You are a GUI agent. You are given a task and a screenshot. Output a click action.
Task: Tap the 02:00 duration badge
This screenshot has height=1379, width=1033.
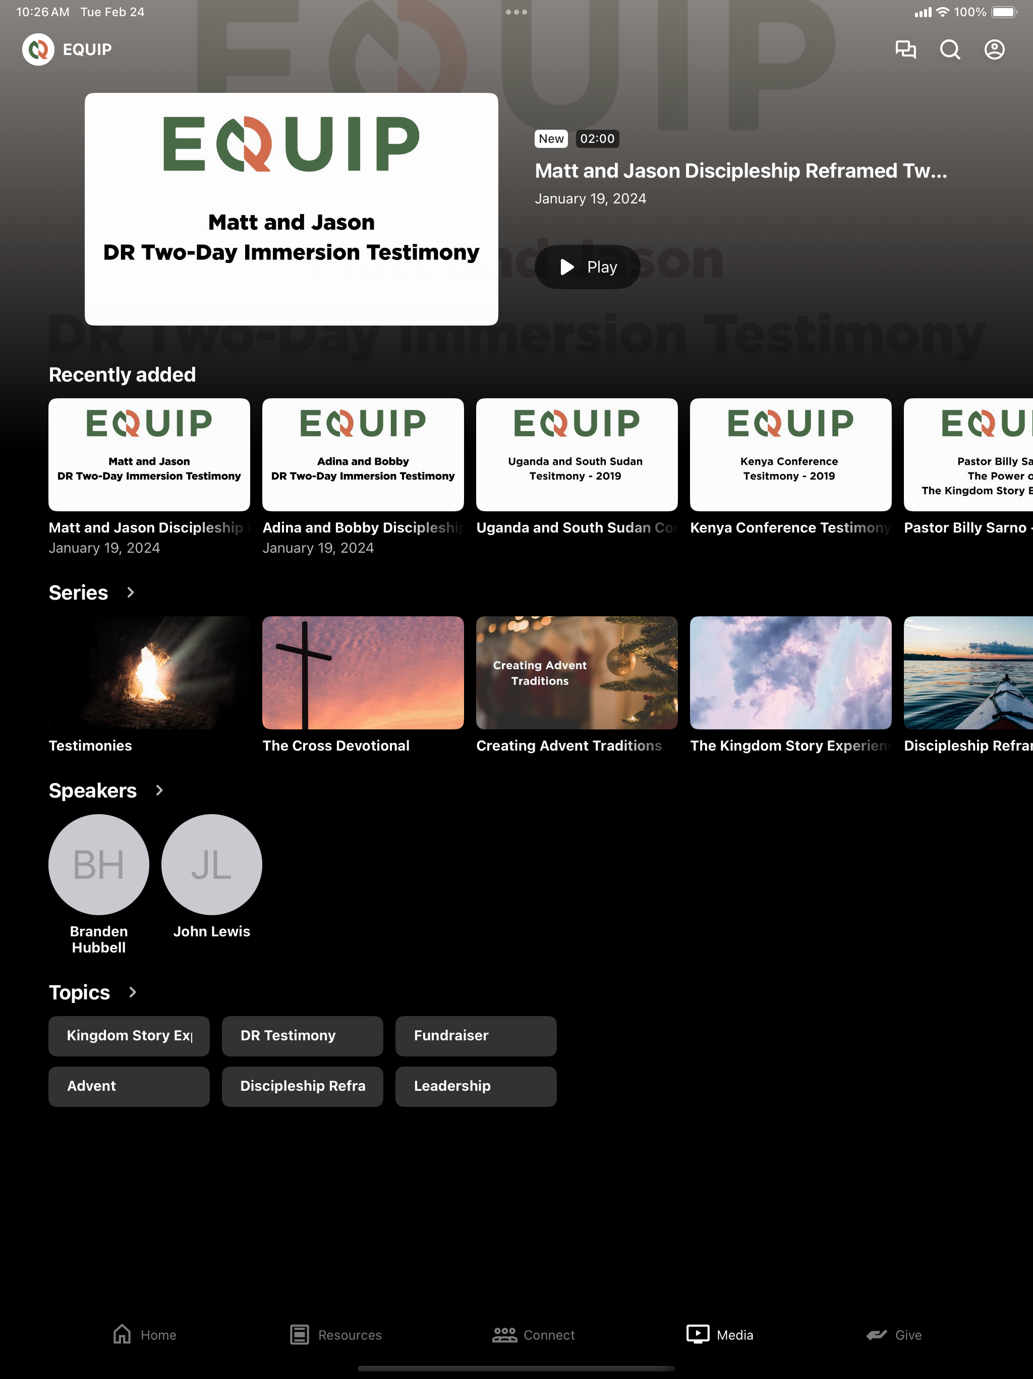(597, 138)
